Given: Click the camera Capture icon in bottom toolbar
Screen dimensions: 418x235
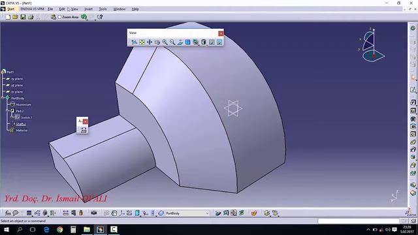Looking at the screenshot, I should pyautogui.click(x=93, y=213).
